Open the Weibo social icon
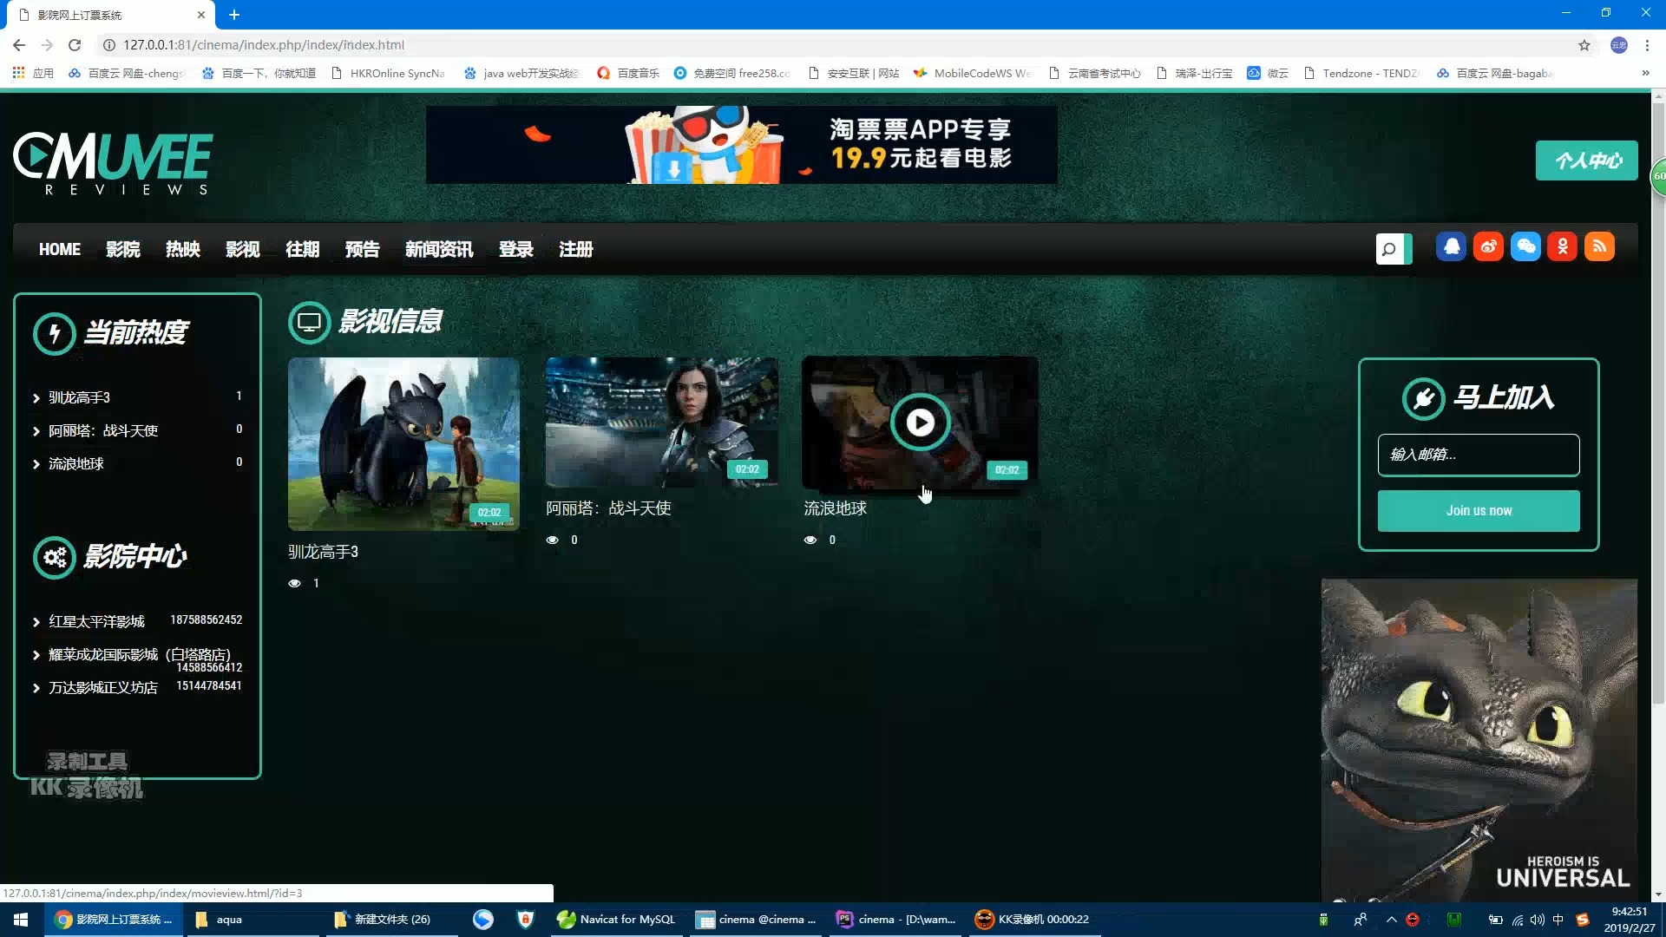This screenshot has height=937, width=1666. [x=1488, y=247]
